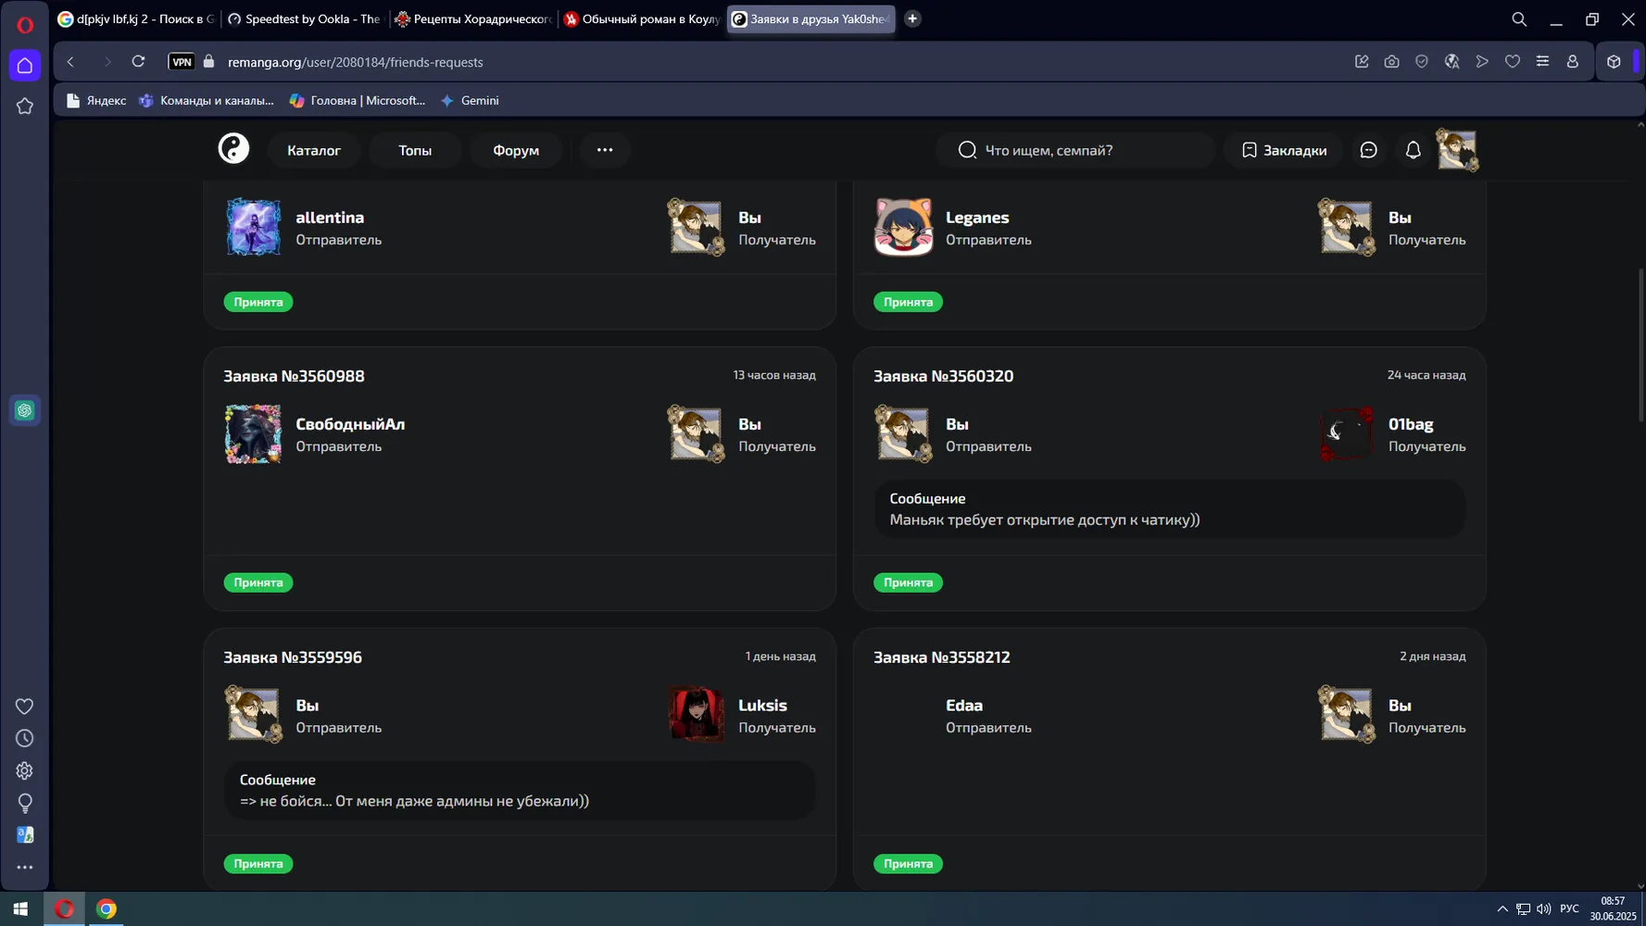
Task: Open the chat messages icon
Action: click(1368, 150)
